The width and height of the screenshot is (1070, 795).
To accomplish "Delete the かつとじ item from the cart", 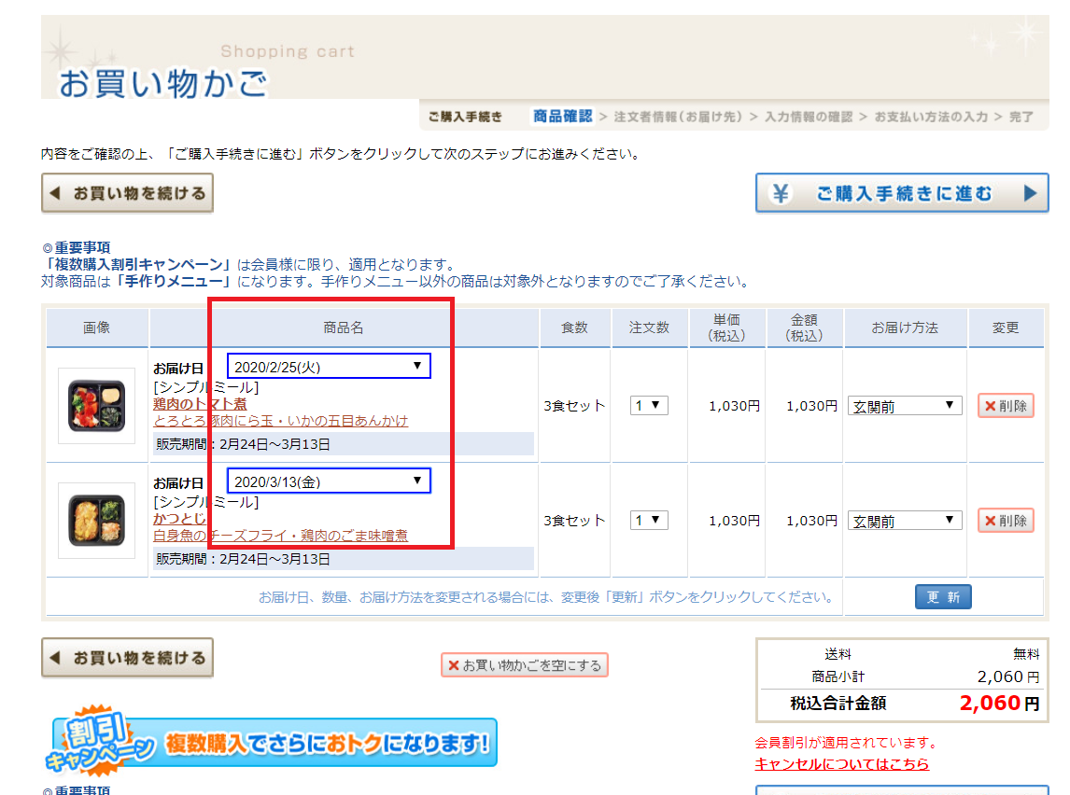I will pyautogui.click(x=1006, y=521).
